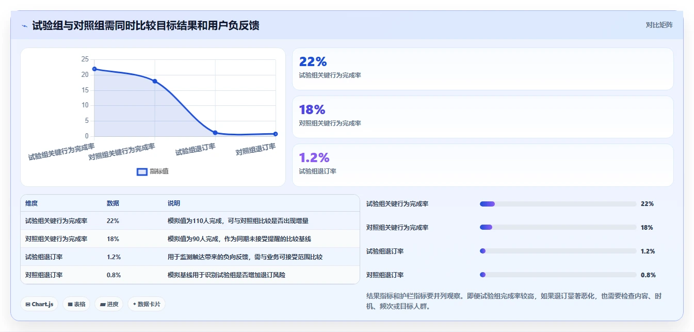Click the Chart.js tag chip
Viewport: 694px width, 332px height.
(40, 304)
